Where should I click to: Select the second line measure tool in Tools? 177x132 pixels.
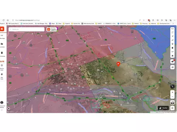point(173,40)
